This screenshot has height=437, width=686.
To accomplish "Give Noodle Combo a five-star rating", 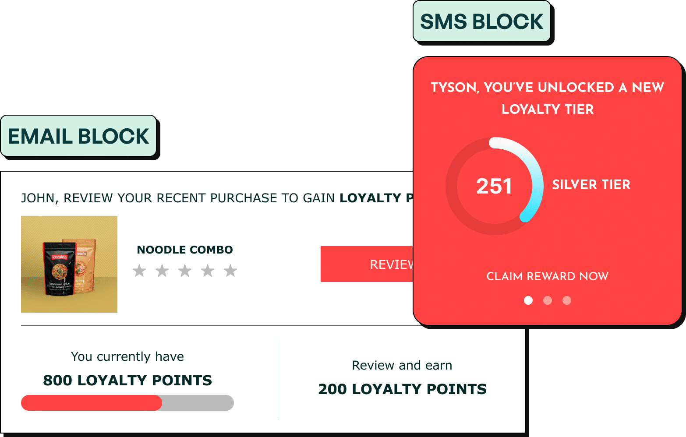I will point(230,271).
